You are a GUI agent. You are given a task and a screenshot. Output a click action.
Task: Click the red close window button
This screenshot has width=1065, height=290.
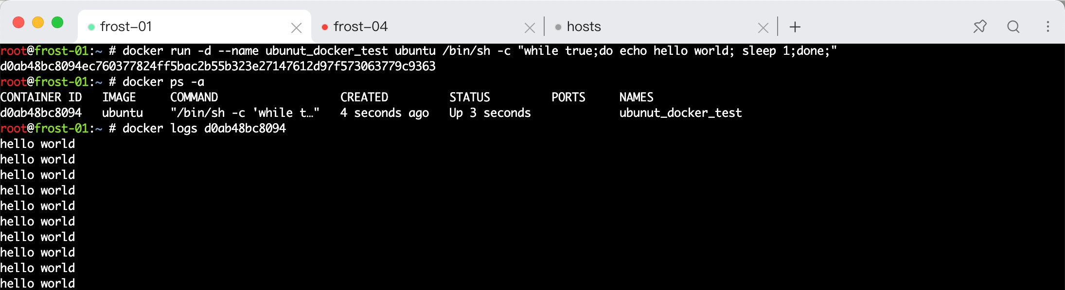[x=18, y=22]
